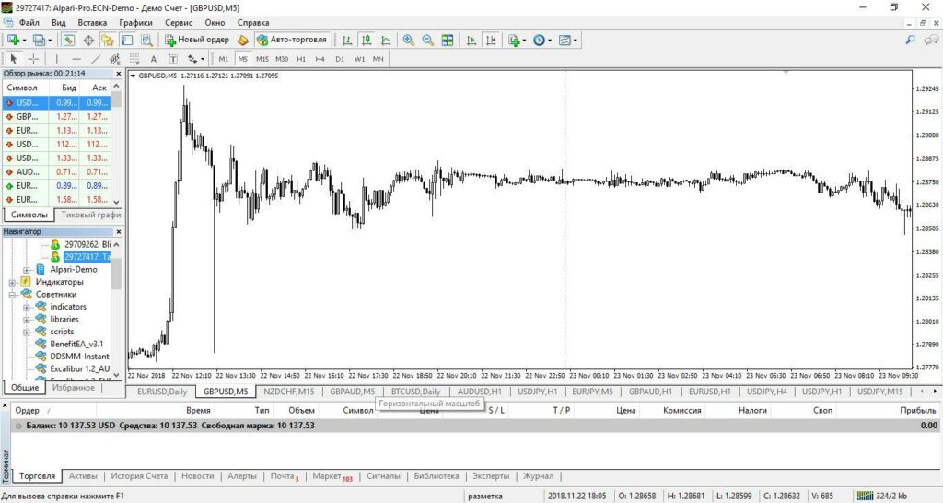This screenshot has height=503, width=943.
Task: Close the Навигатор panel
Action: (x=118, y=231)
